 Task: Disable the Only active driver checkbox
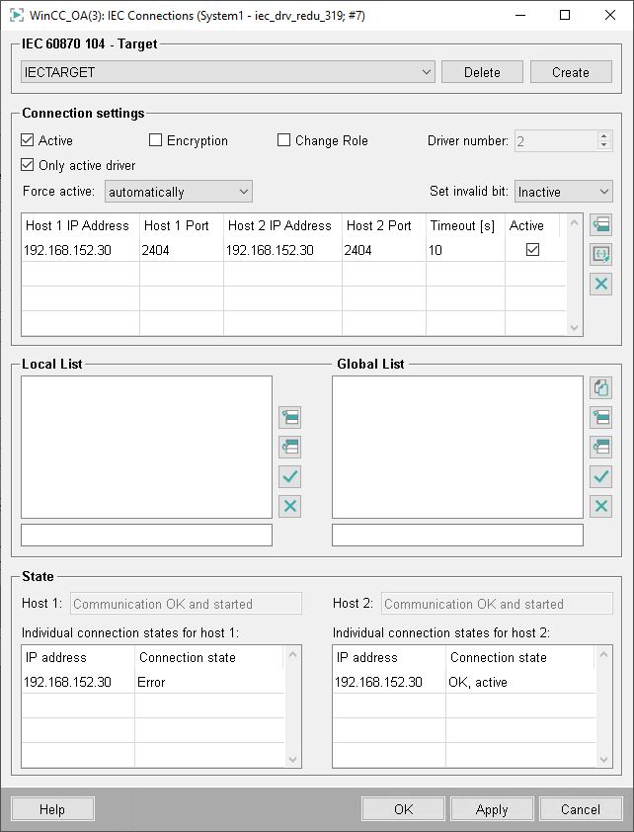[x=28, y=165]
